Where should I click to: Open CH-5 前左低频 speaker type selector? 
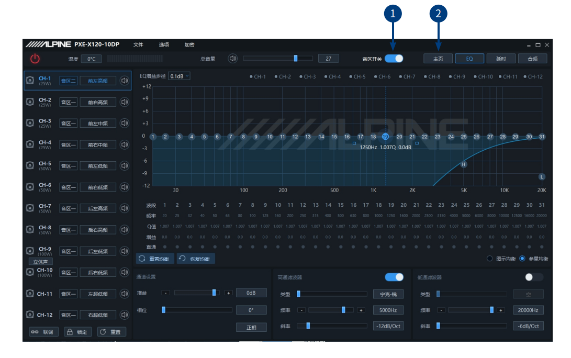coord(98,166)
